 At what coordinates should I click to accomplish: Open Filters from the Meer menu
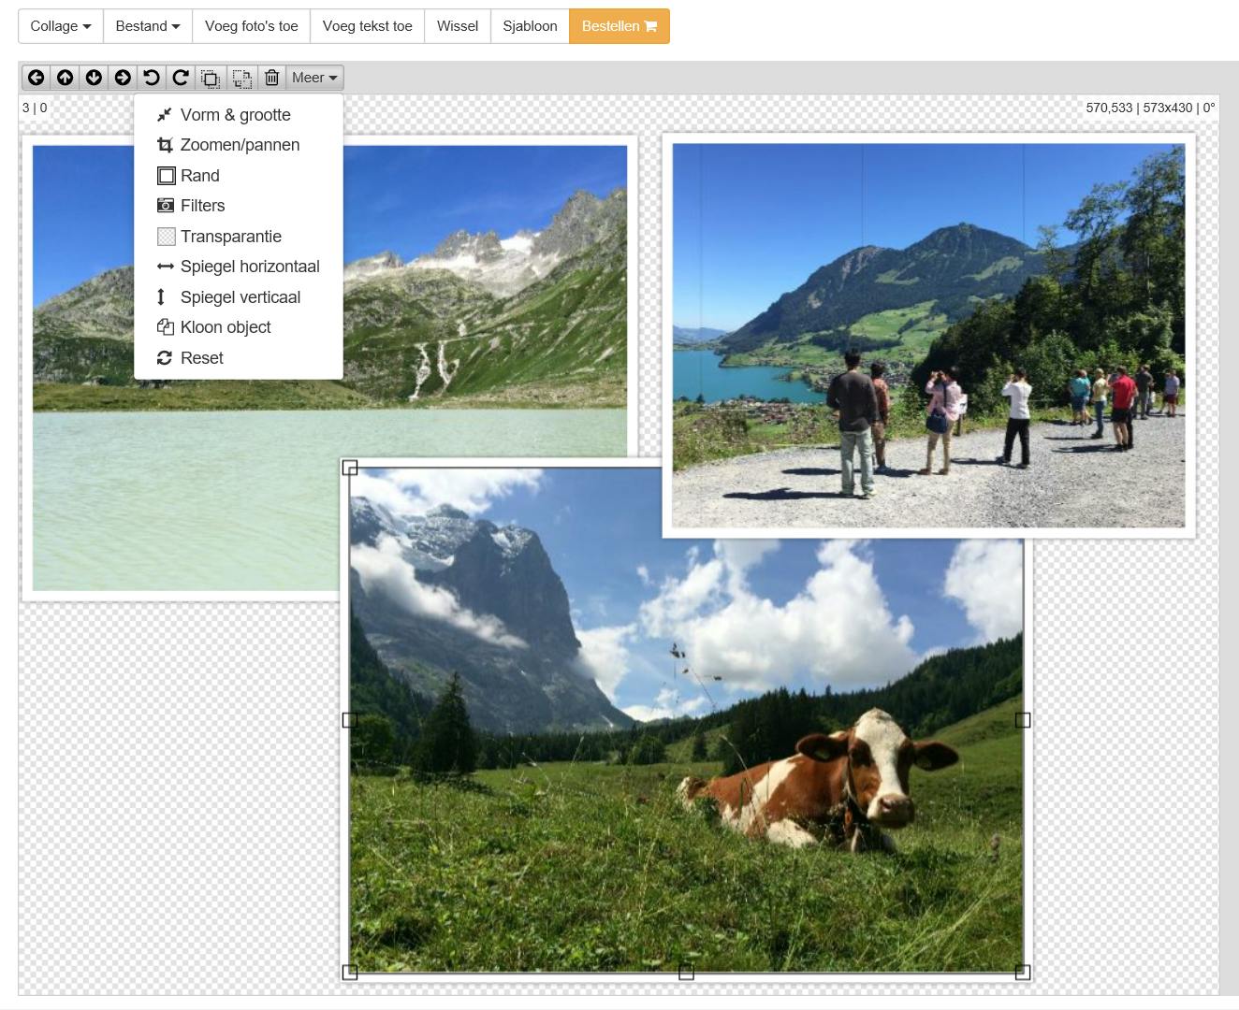[x=239, y=206]
